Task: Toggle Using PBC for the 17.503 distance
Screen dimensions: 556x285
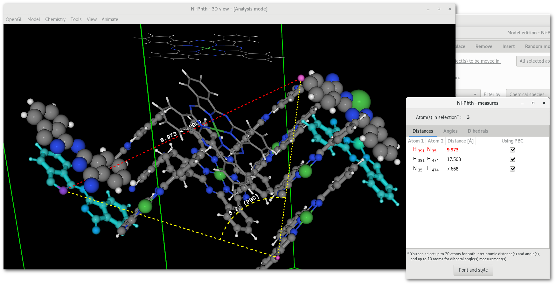Action: pos(512,159)
